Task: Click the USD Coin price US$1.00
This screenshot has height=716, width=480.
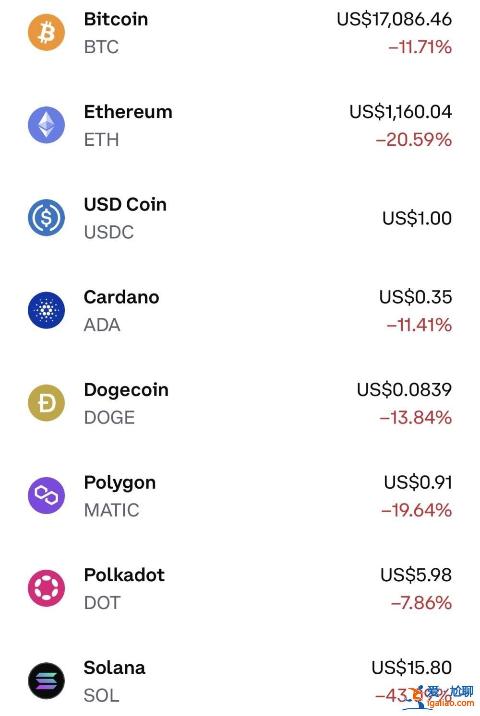Action: click(417, 218)
